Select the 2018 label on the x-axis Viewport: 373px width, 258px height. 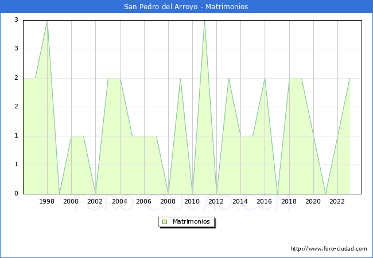coord(289,201)
